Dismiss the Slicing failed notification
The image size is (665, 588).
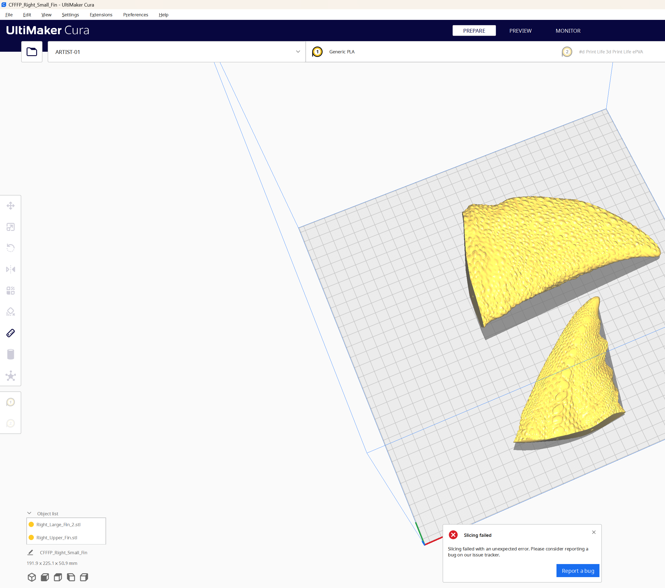(594, 532)
